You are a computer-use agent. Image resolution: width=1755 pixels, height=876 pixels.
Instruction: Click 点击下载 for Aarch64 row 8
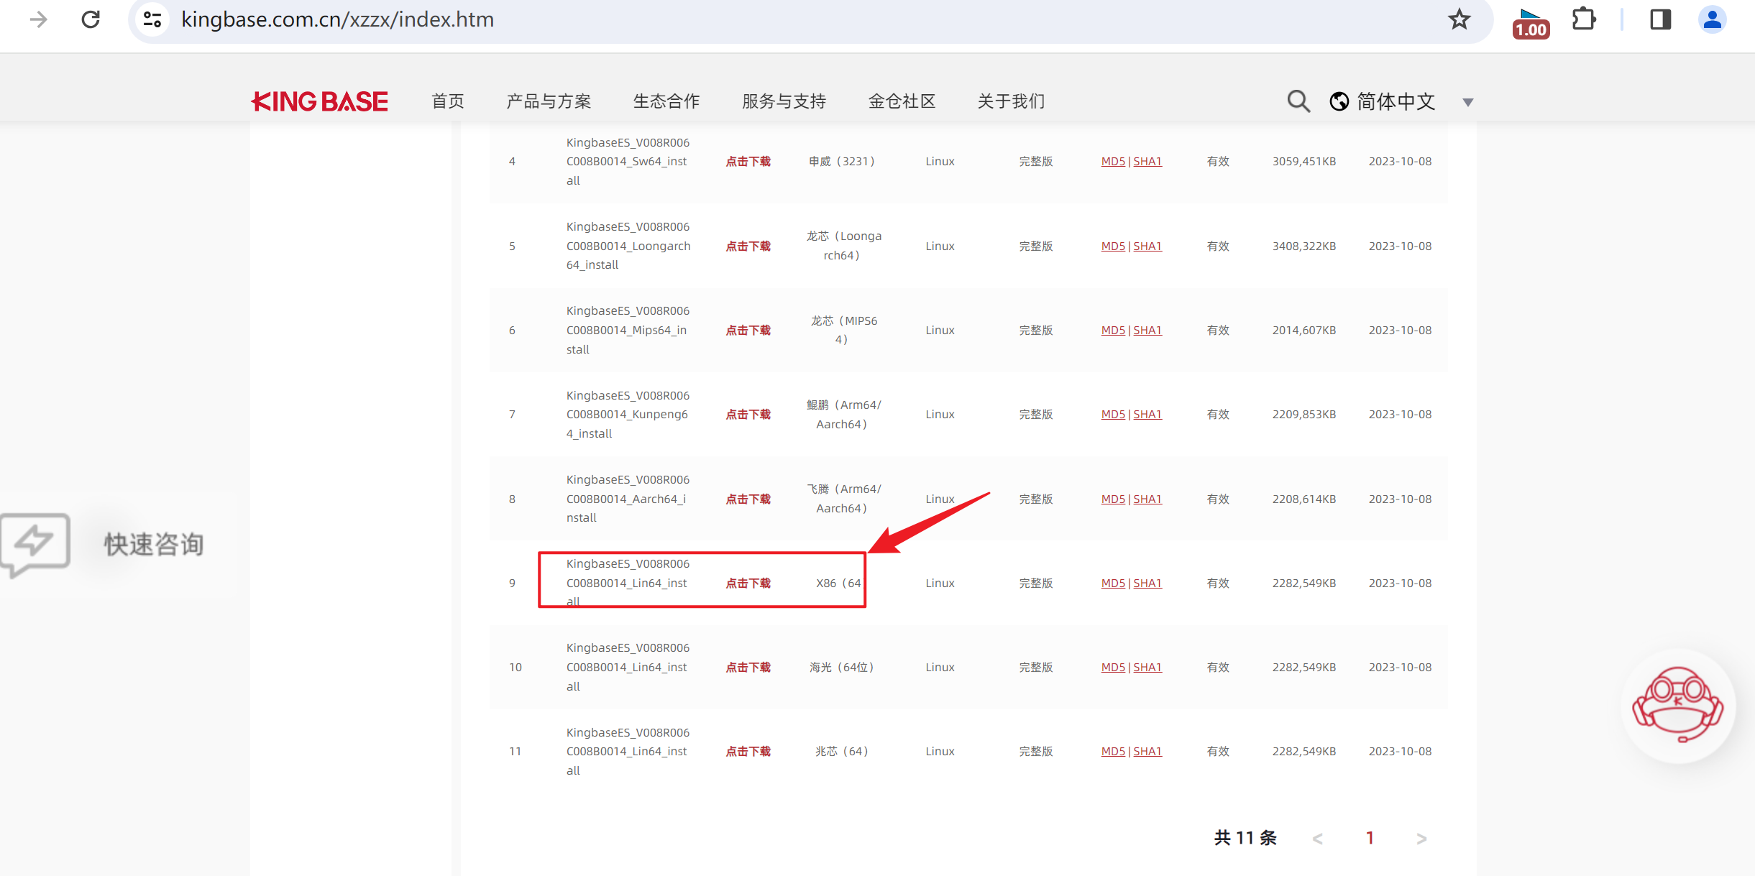coord(748,499)
